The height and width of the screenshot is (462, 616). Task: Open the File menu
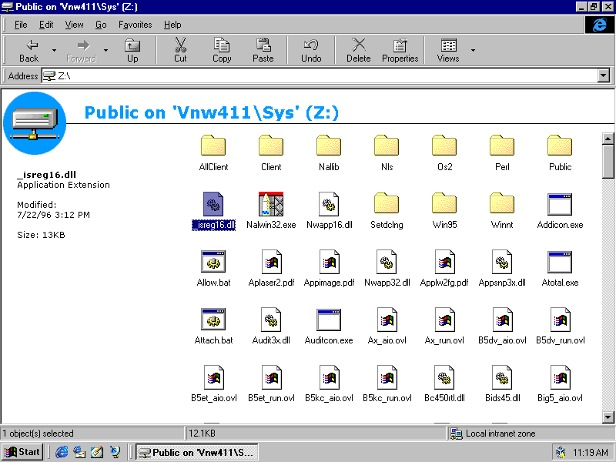pos(21,25)
